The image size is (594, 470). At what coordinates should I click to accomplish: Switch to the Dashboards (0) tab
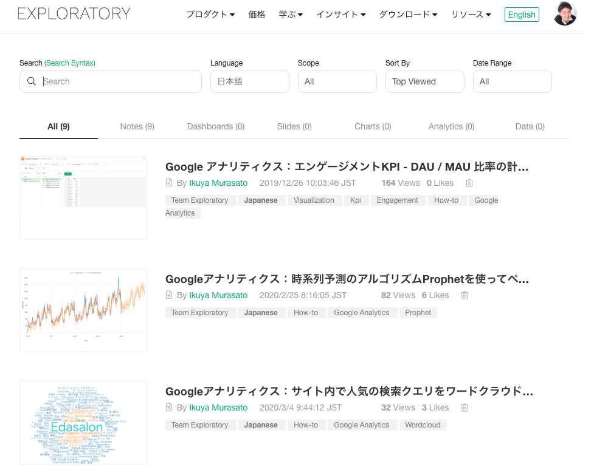point(216,127)
